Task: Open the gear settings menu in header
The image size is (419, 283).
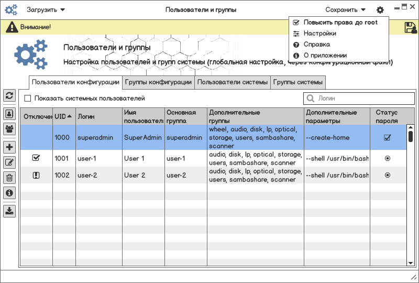Action: pyautogui.click(x=380, y=10)
